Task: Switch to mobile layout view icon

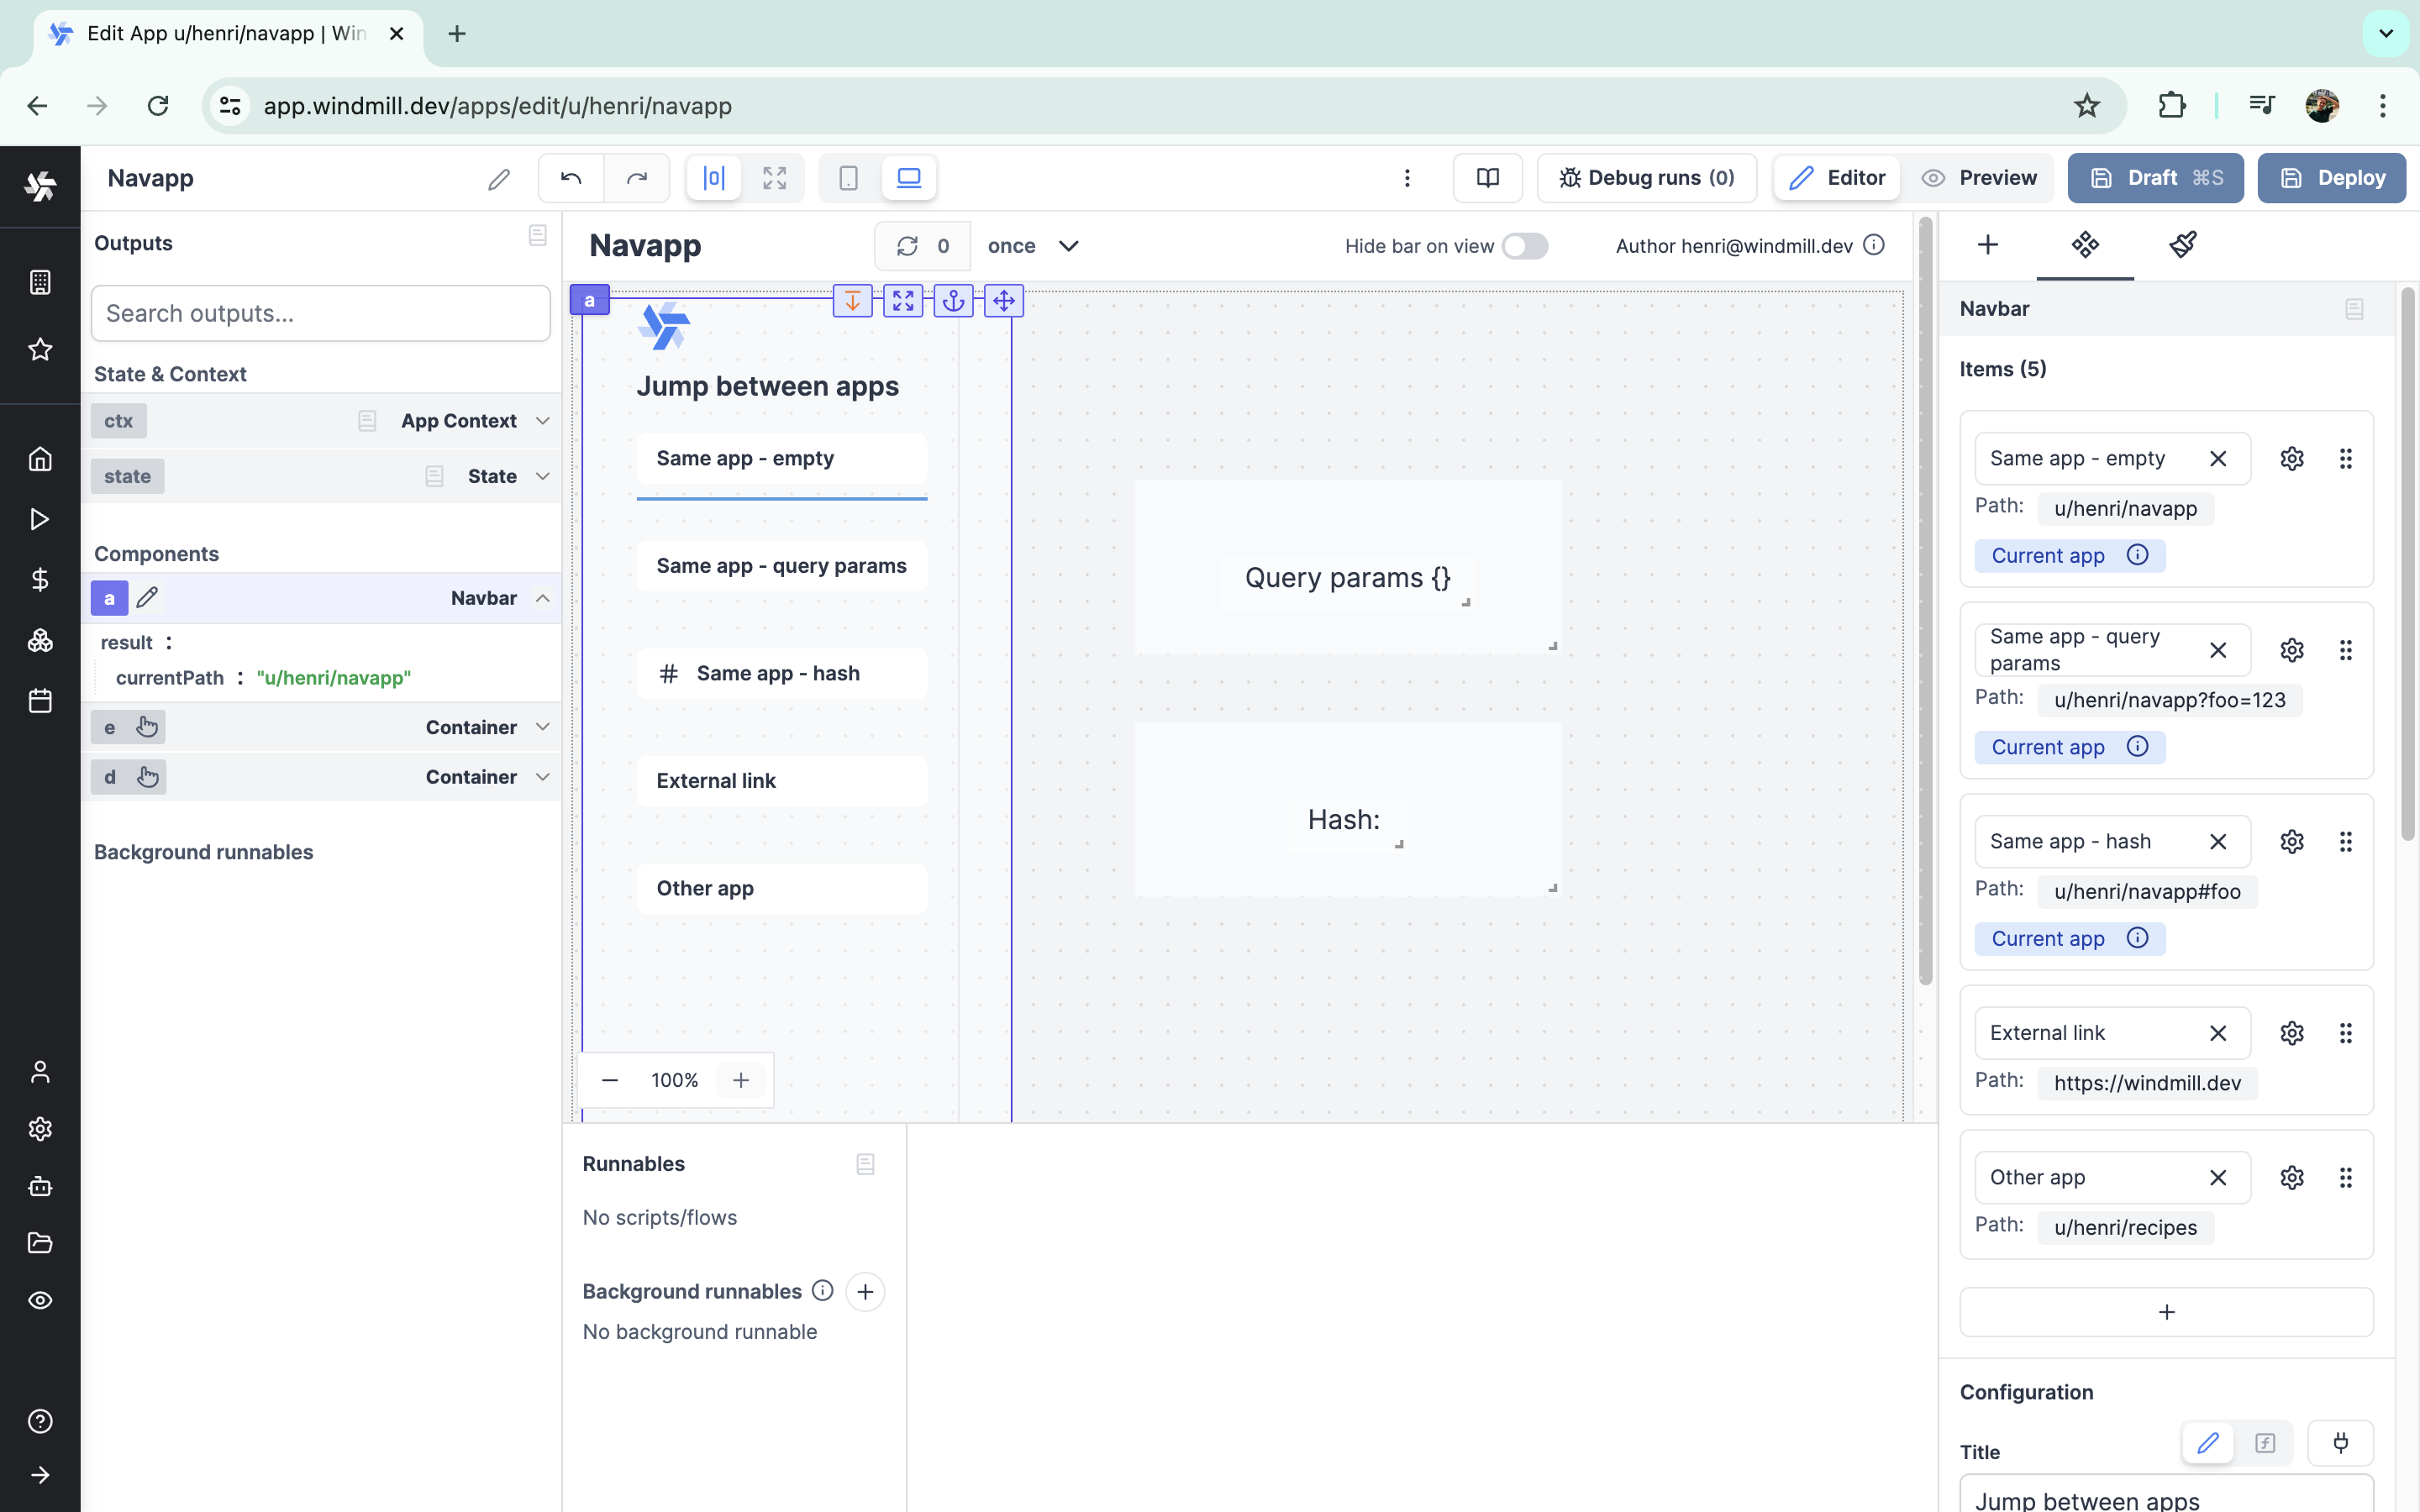Action: [848, 178]
